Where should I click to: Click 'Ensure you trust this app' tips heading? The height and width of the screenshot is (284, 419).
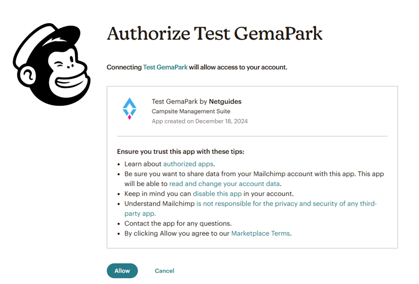coord(181,151)
